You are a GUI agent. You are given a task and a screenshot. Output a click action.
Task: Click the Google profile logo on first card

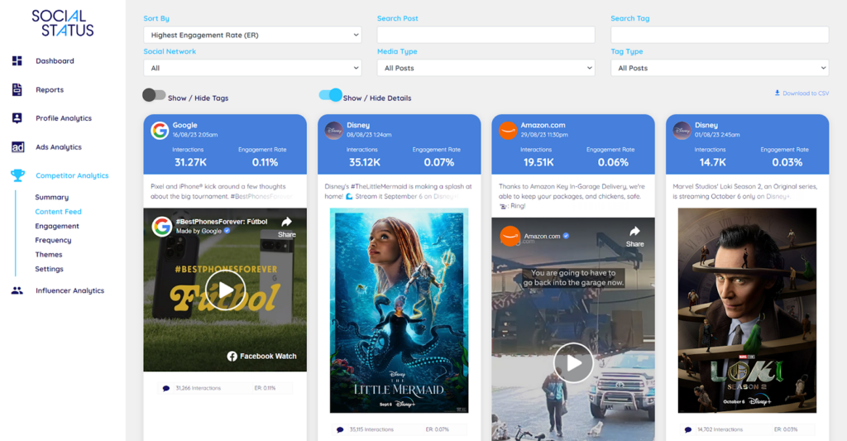click(x=160, y=131)
